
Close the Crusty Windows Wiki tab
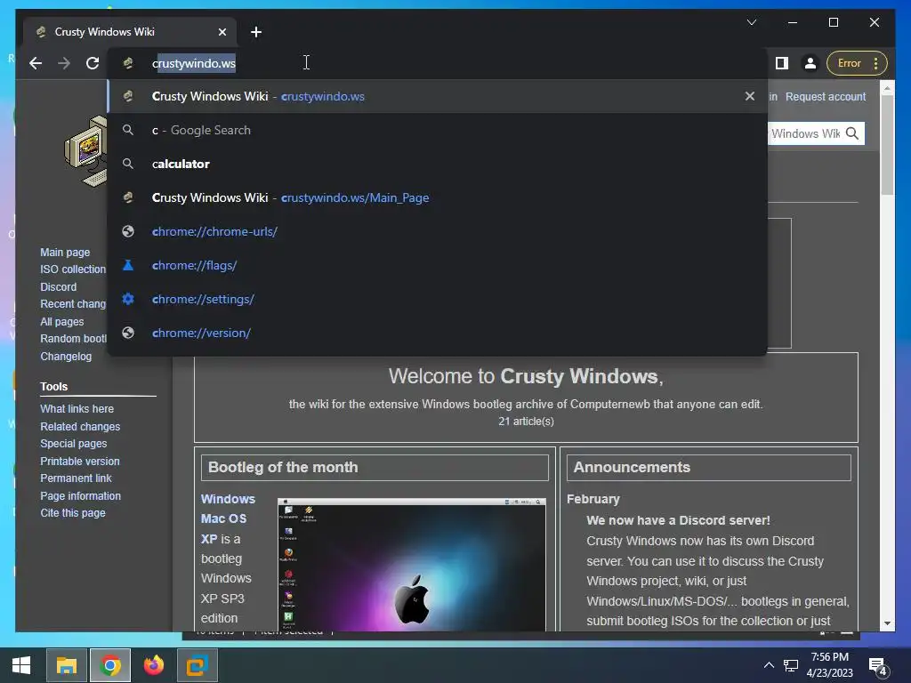222,32
